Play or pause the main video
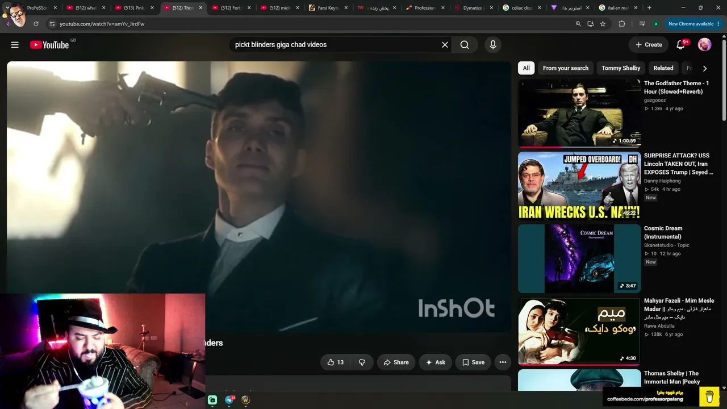Screen dimensions: 727x409 259,197
